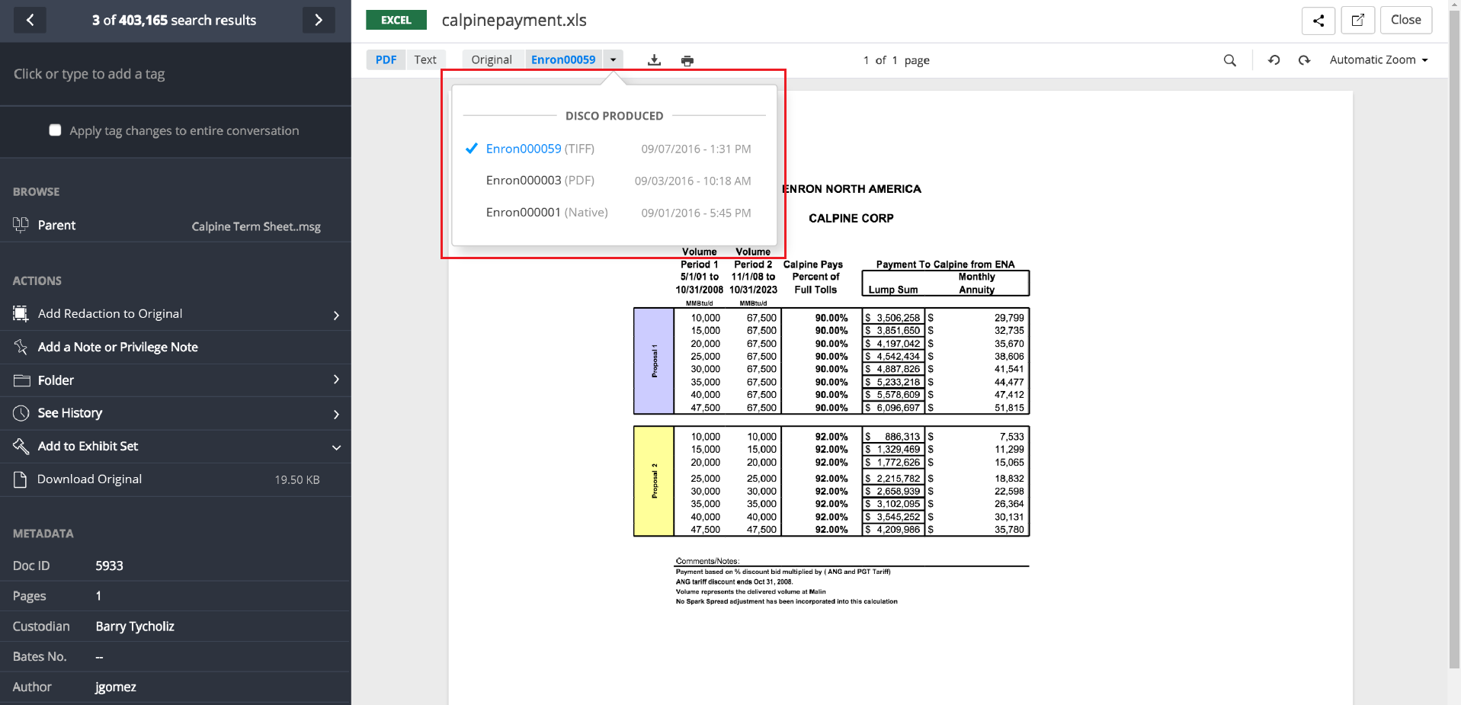
Task: Open parent Calpine Term Sheet..msg
Action: [x=256, y=226]
